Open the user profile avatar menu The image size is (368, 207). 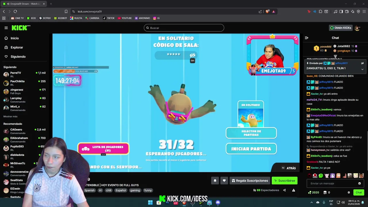(357, 28)
